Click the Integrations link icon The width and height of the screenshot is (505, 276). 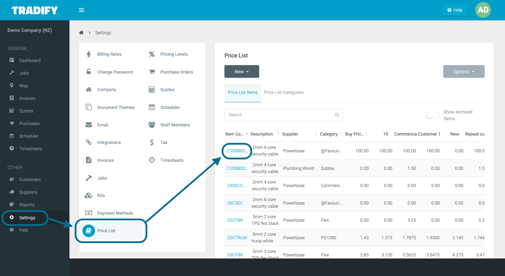[89, 142]
